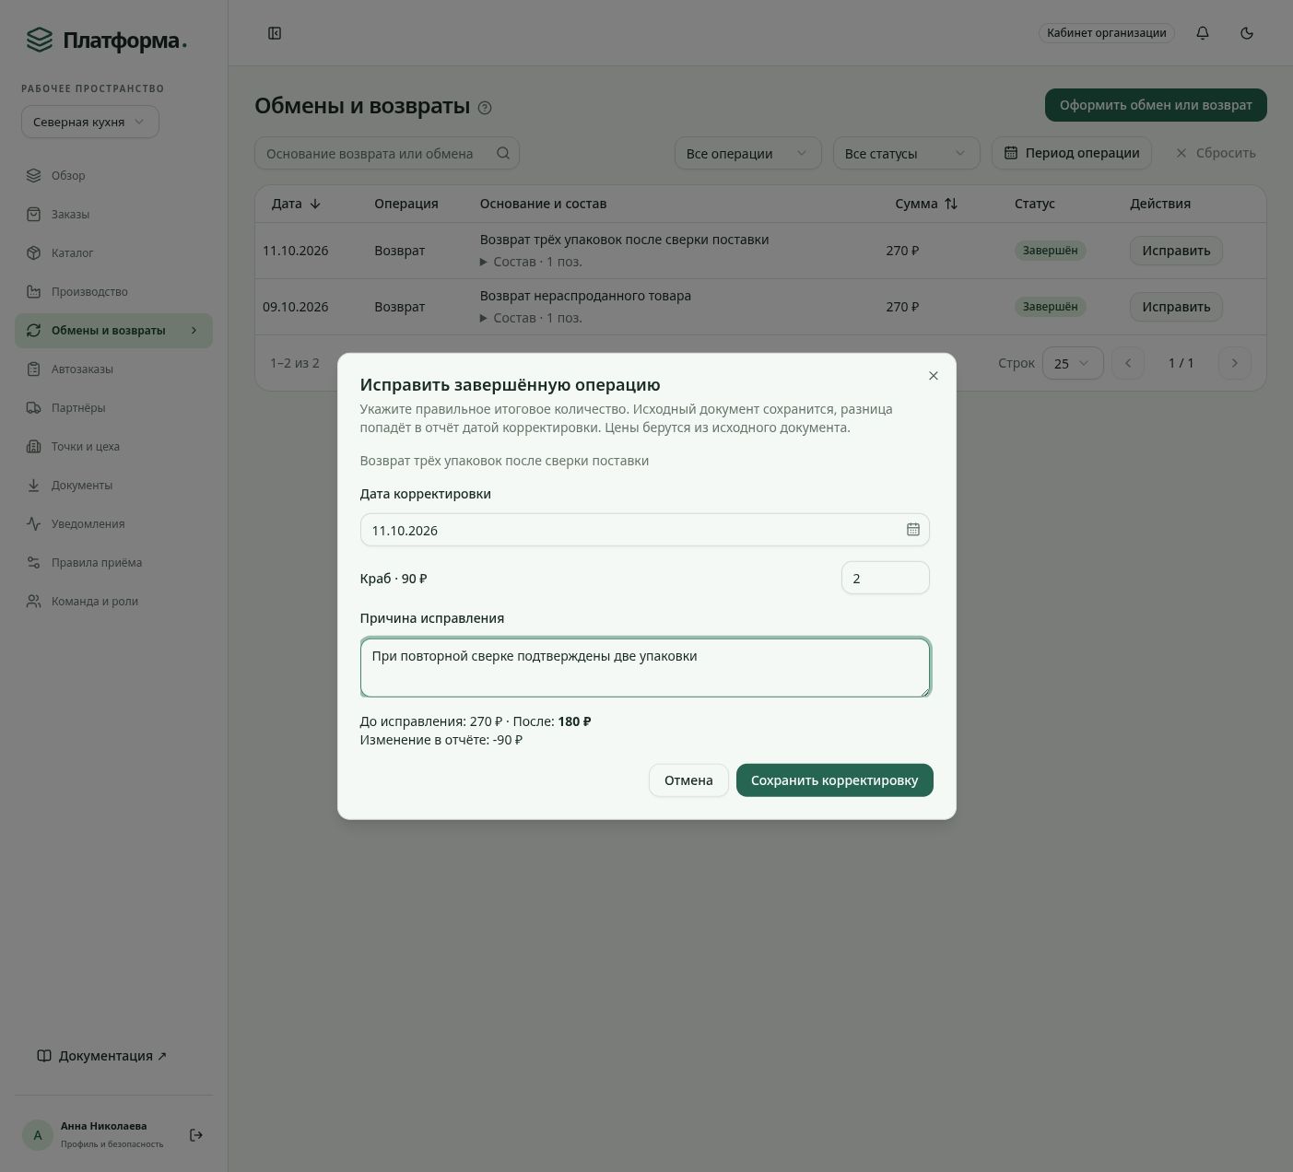Open the Все операции filter
Viewport: 1293px width, 1172px height.
(747, 153)
